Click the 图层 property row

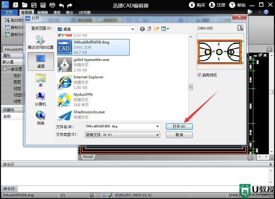point(12,82)
